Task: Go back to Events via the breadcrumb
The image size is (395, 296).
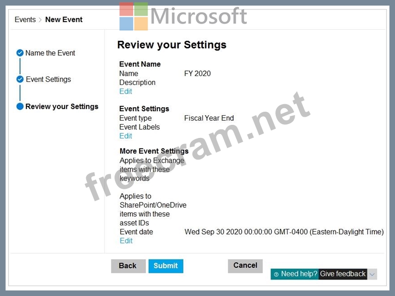Action: (x=25, y=20)
